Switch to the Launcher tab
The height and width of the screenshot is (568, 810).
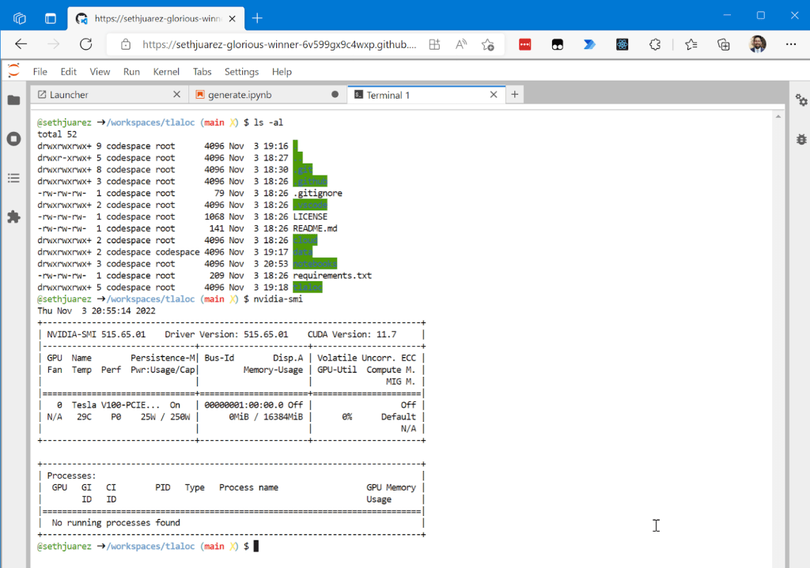(69, 95)
